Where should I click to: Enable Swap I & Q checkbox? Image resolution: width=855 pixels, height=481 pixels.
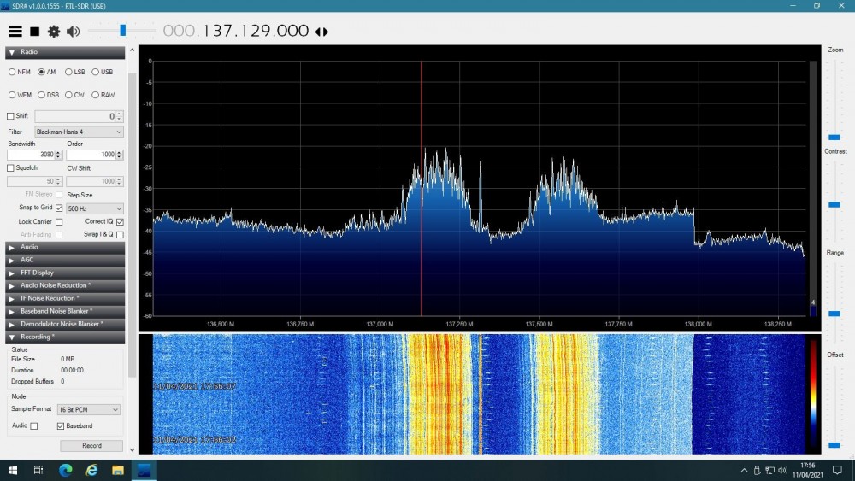(x=120, y=234)
